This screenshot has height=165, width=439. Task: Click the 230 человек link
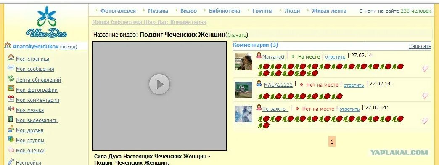pos(416,11)
